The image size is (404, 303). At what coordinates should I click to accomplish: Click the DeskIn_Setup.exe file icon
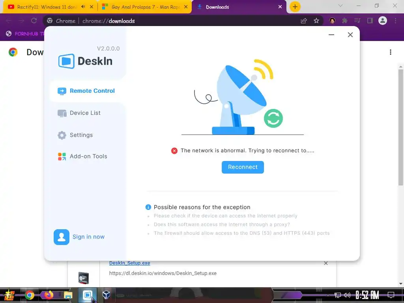(x=84, y=278)
